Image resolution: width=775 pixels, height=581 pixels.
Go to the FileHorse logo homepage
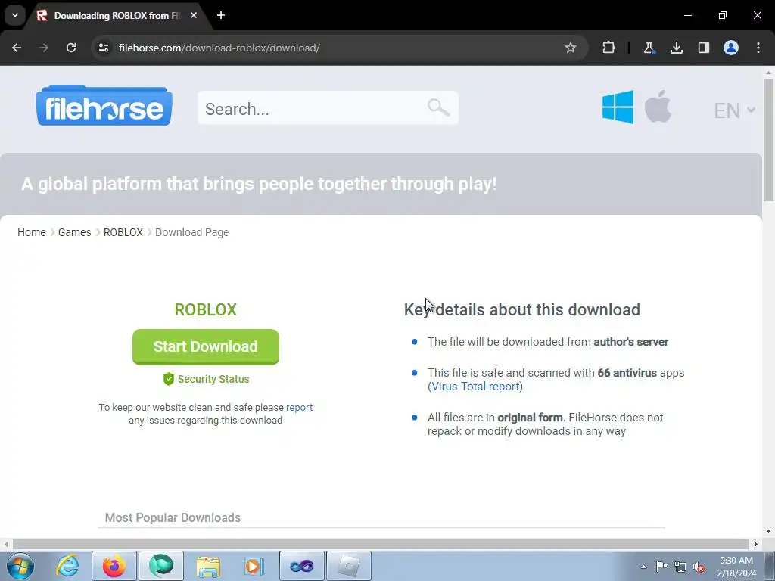[x=104, y=106]
